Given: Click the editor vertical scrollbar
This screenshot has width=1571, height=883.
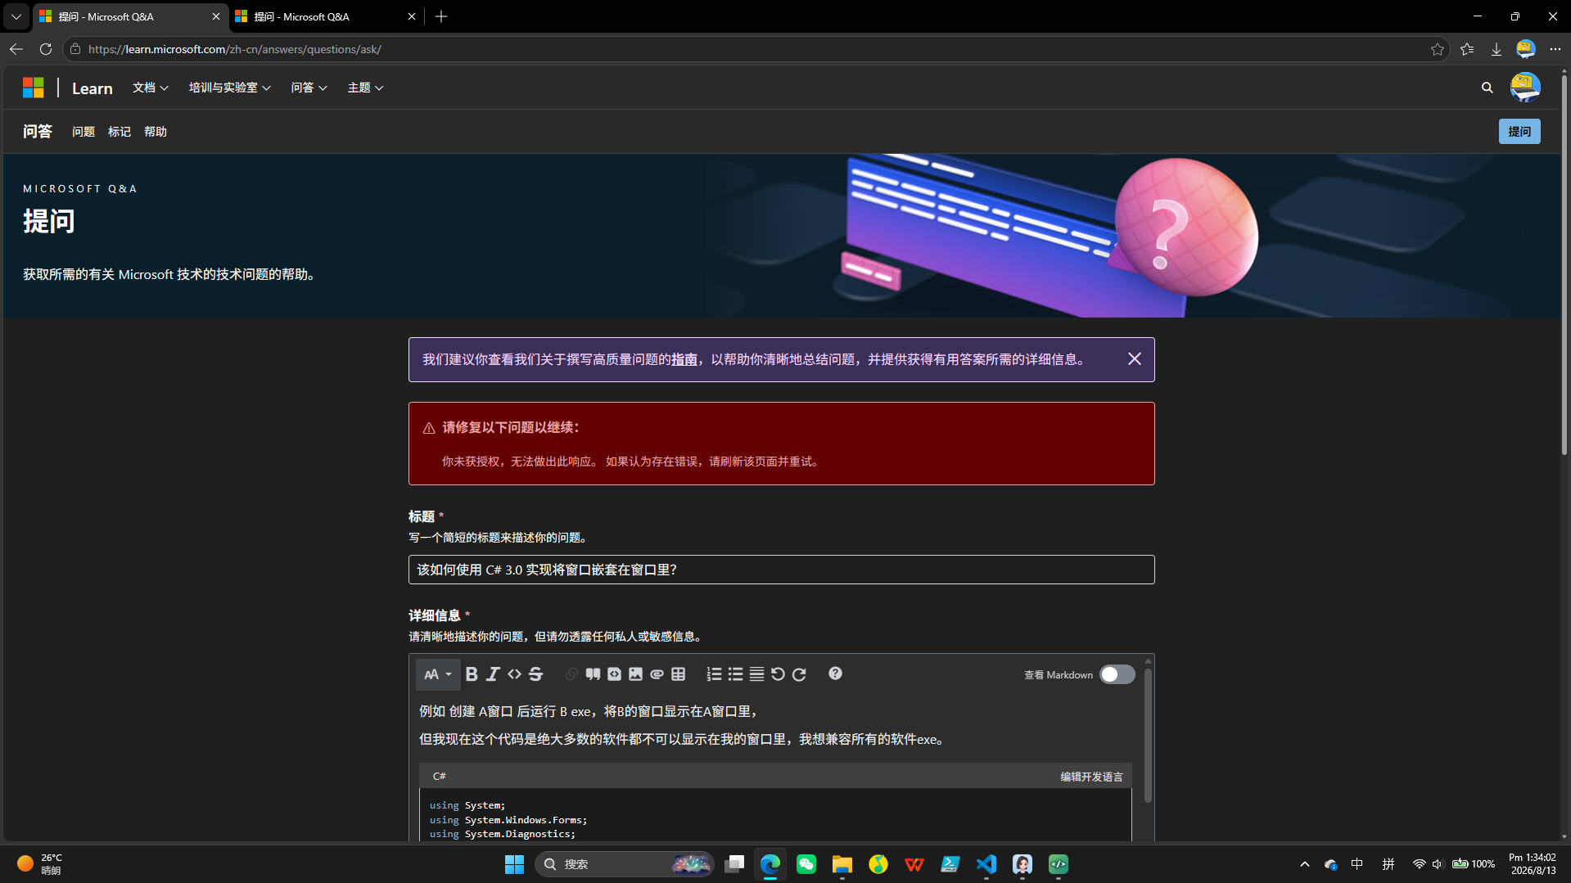Looking at the screenshot, I should click(1148, 735).
